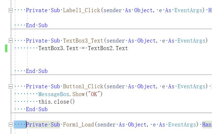Click End Sub after TextBox3_Text body
The height and width of the screenshot is (134, 212).
click(37, 71)
